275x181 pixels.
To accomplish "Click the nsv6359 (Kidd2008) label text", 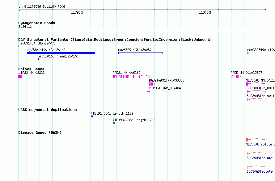I will click(x=135, y=50).
